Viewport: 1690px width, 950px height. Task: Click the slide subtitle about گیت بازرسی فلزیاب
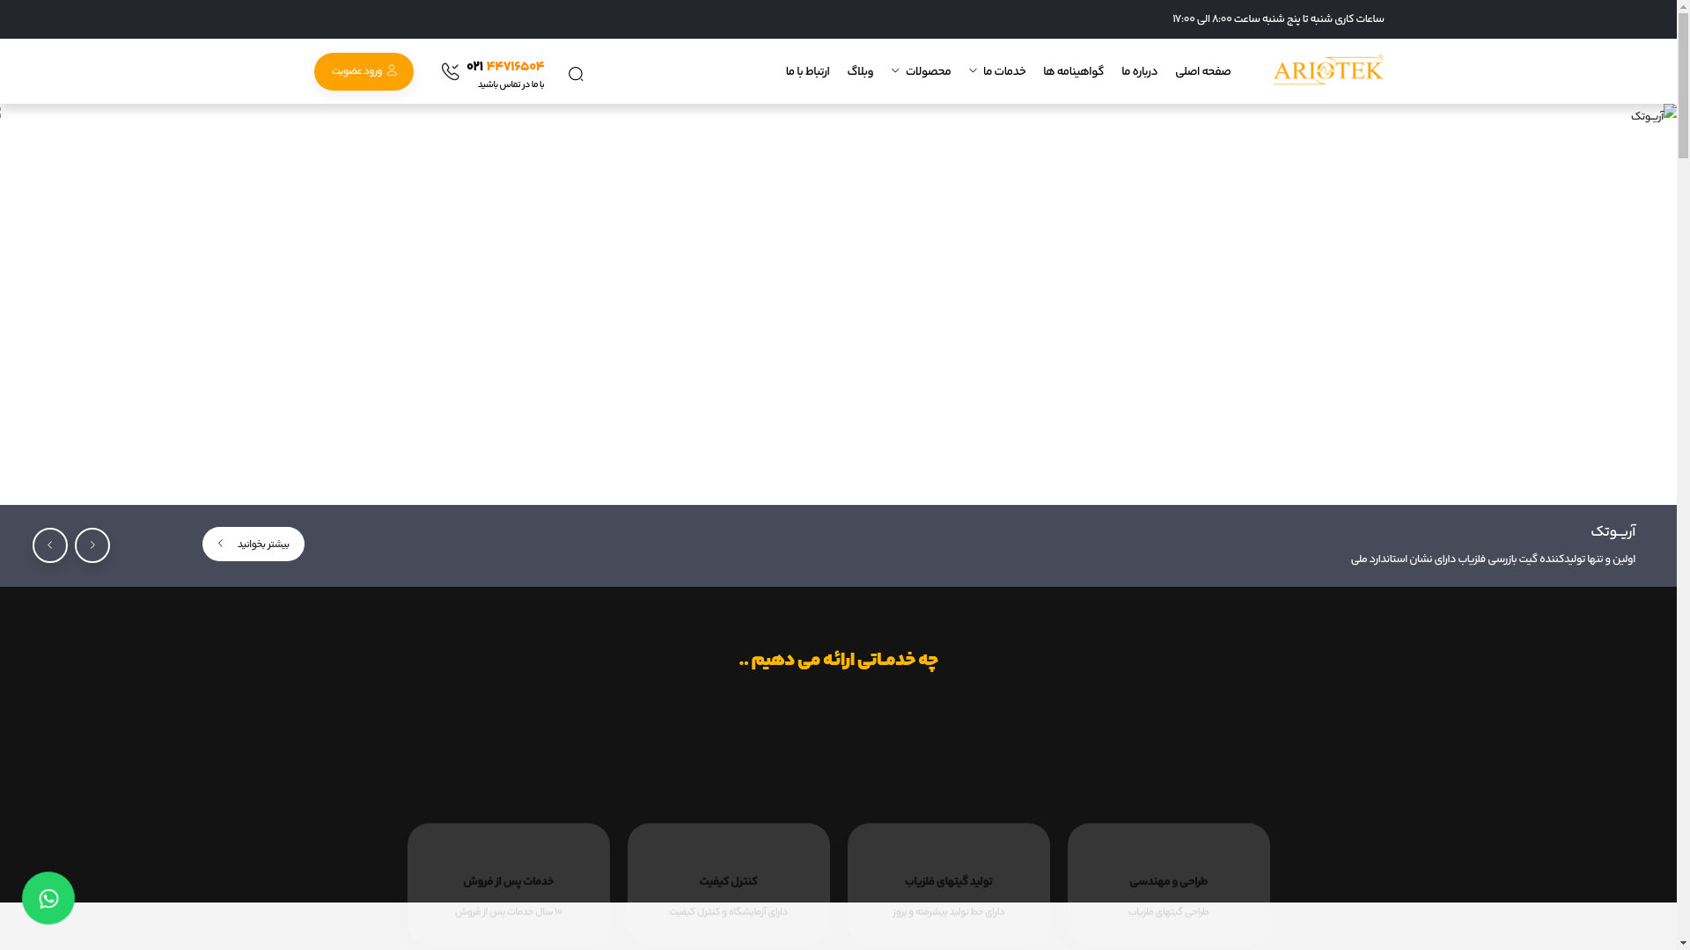point(1493,559)
